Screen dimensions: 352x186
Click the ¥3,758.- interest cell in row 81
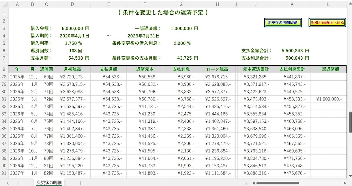tap(181, 99)
